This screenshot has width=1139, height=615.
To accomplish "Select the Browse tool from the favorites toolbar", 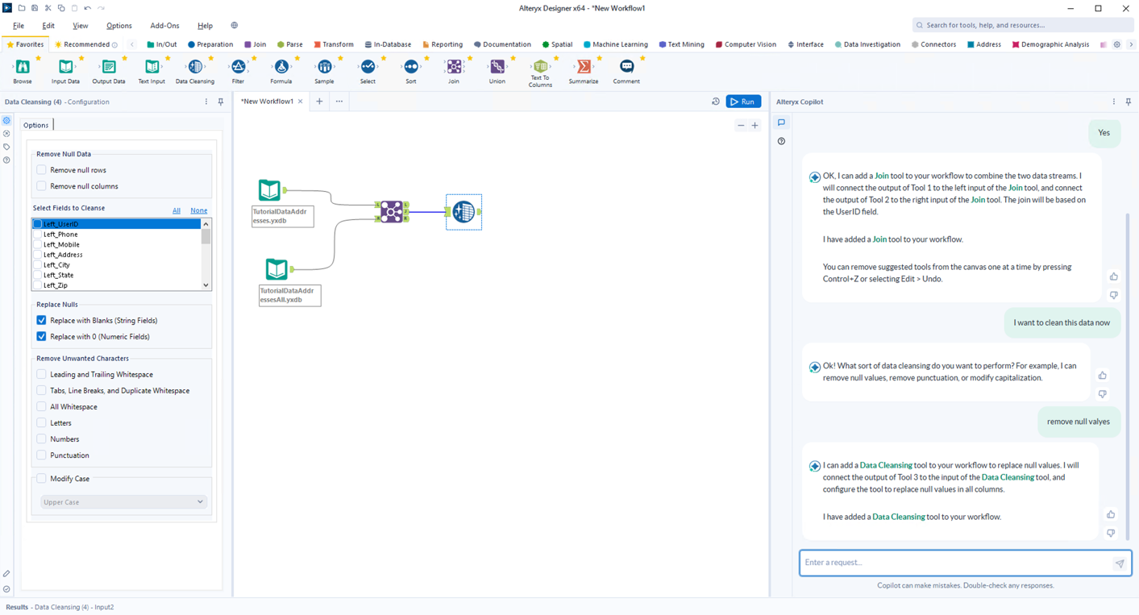I will [22, 71].
